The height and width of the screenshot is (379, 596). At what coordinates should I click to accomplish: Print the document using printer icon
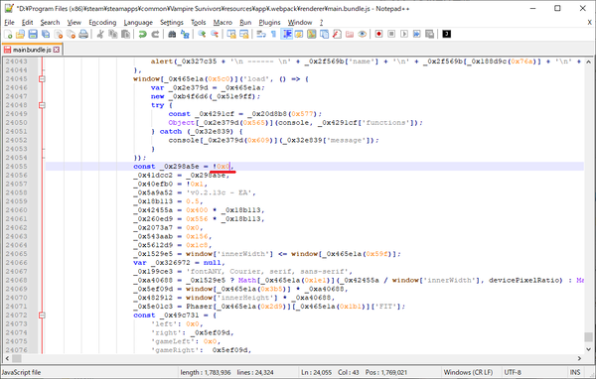[x=83, y=35]
